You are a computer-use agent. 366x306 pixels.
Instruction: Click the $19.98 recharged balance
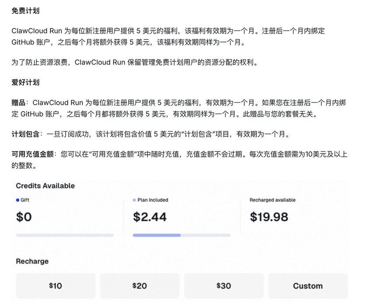(269, 217)
